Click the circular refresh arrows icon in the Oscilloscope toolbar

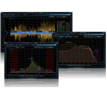point(25,14)
